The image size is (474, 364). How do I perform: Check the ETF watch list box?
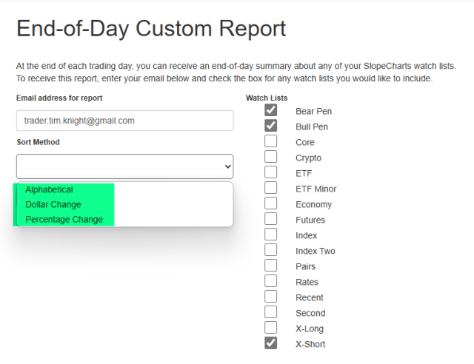[x=271, y=173]
